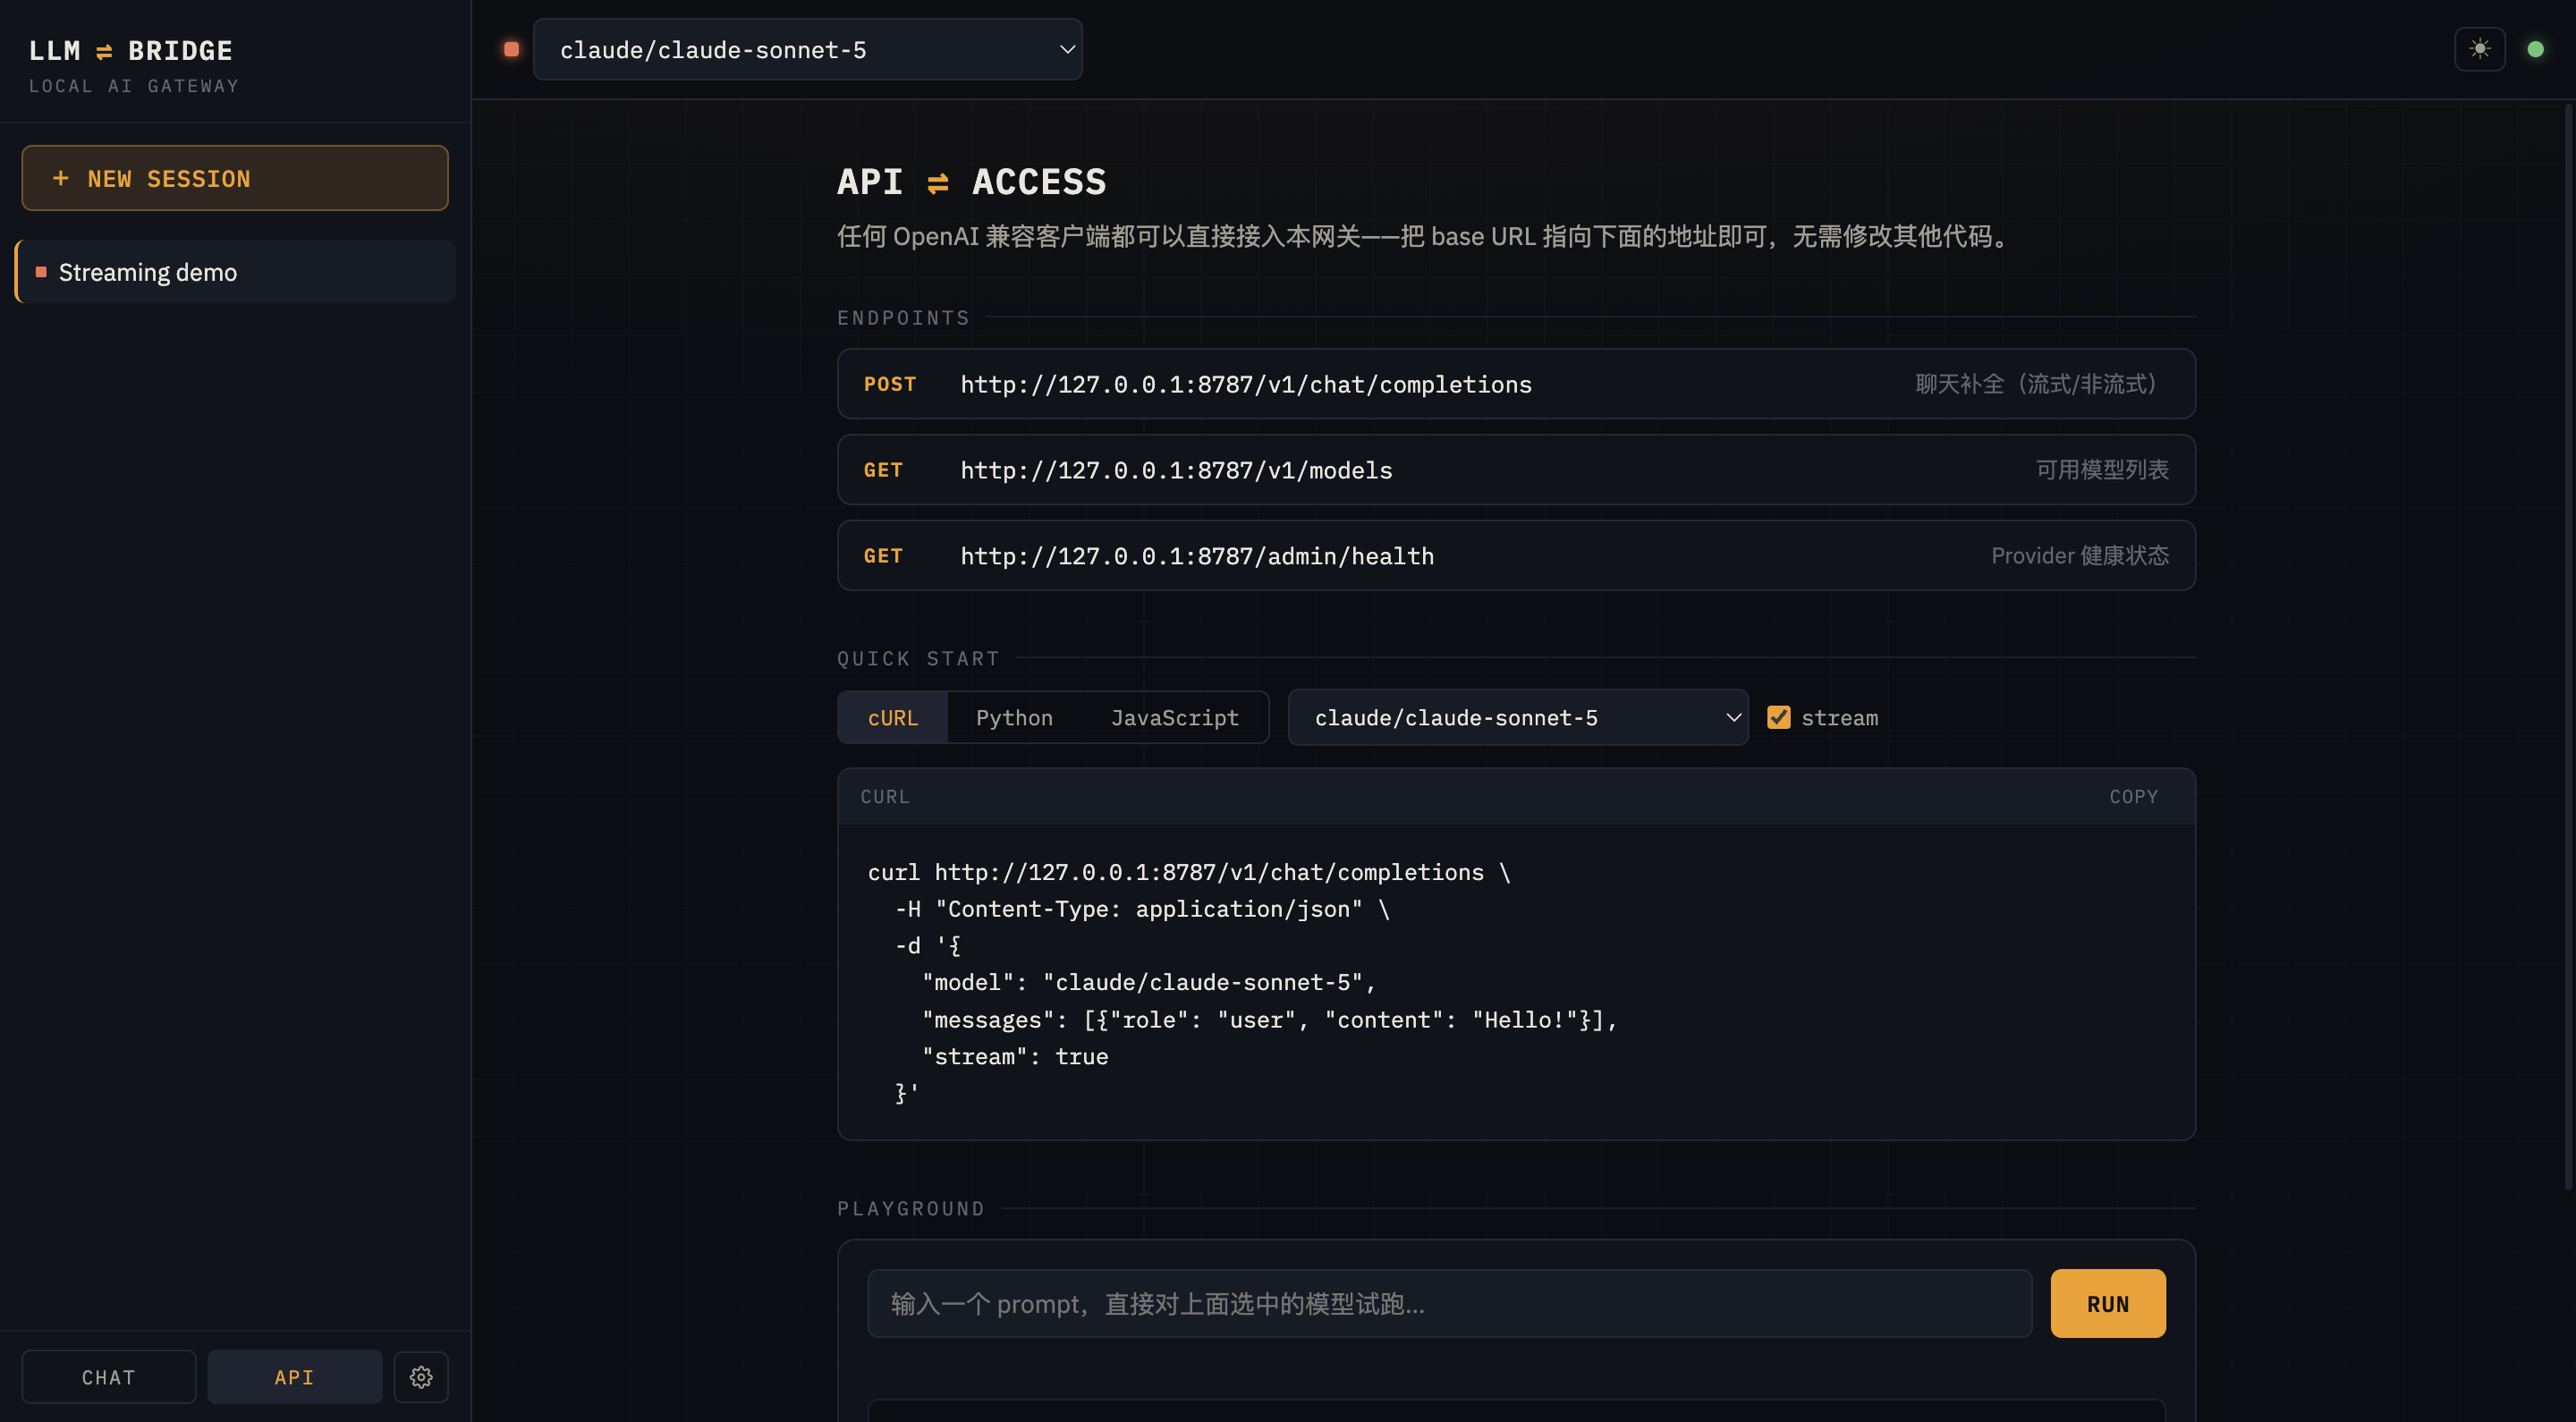Open settings via the gear icon

click(421, 1377)
